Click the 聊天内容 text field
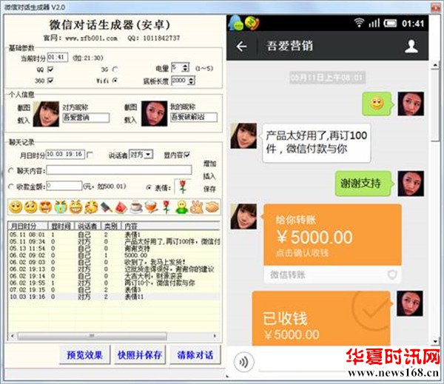 [x=119, y=170]
